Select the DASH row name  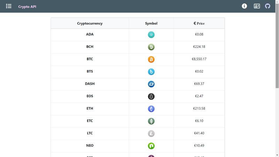[90, 84]
